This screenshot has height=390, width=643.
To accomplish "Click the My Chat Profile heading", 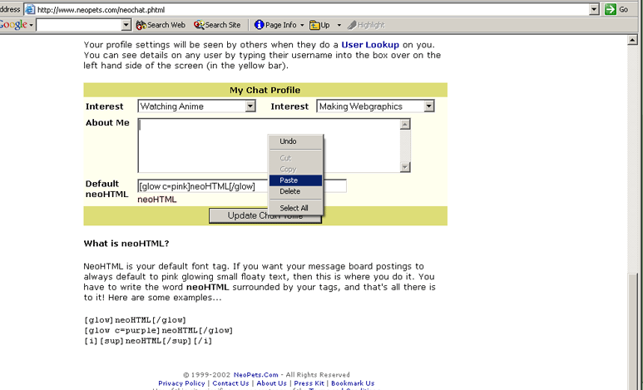I will 265,90.
